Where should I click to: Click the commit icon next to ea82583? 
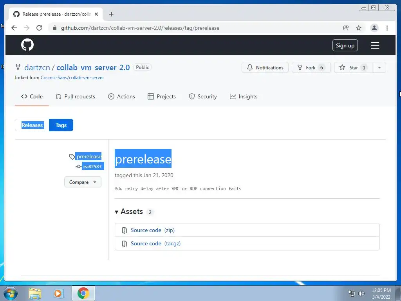click(x=78, y=167)
